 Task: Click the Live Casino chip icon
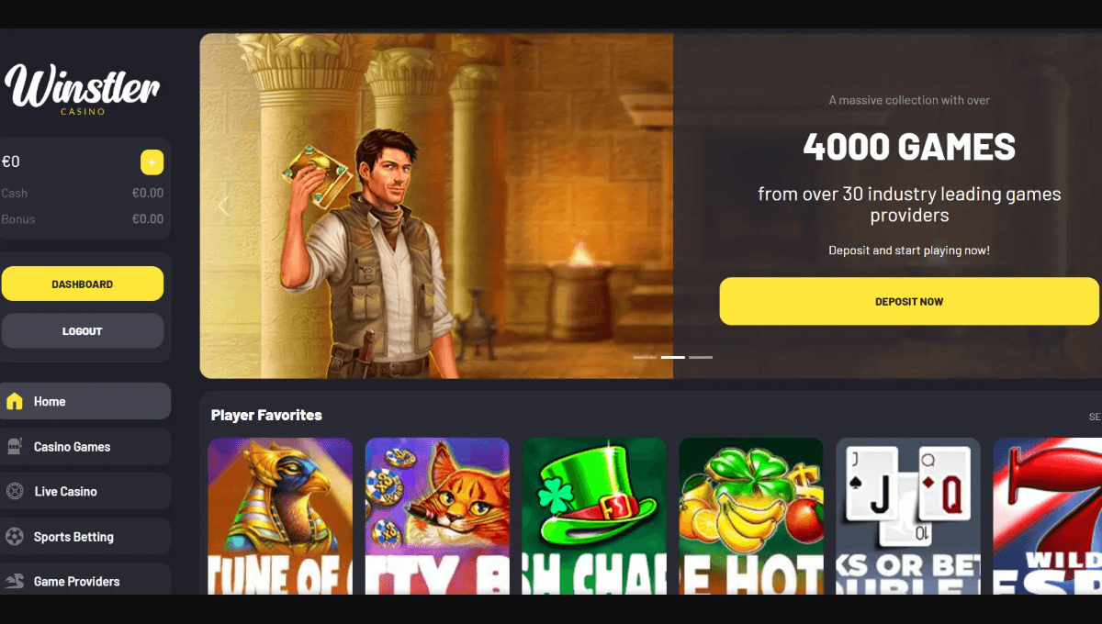(x=14, y=491)
